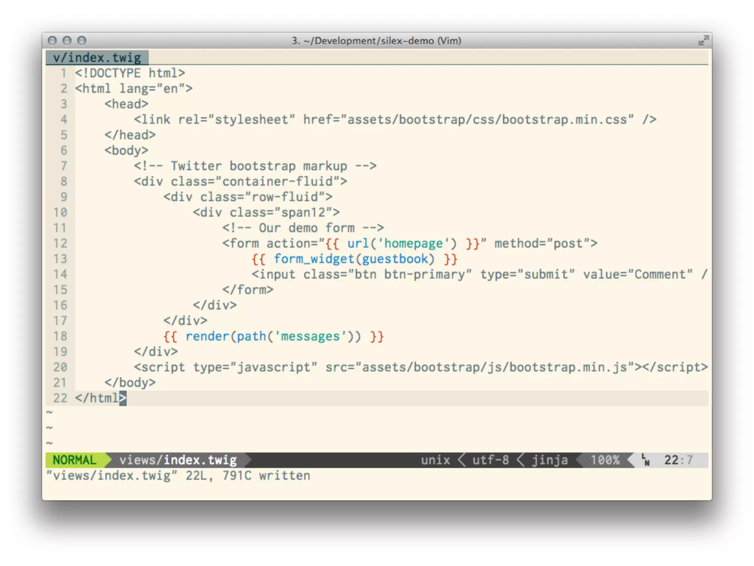Place cursor on line number 12
The width and height of the screenshot is (754, 566).
coord(60,243)
